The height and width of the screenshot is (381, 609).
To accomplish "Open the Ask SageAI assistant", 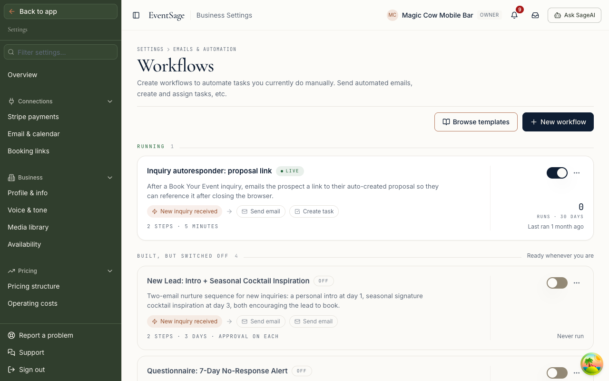I will (574, 15).
